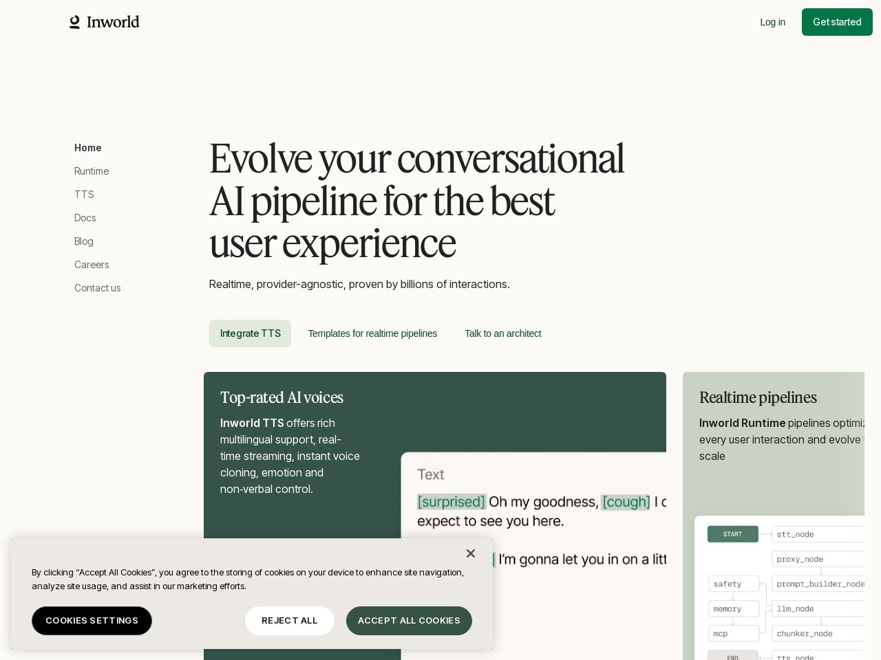Click Talk to an architect
Screen dimensions: 881x660
pos(502,333)
